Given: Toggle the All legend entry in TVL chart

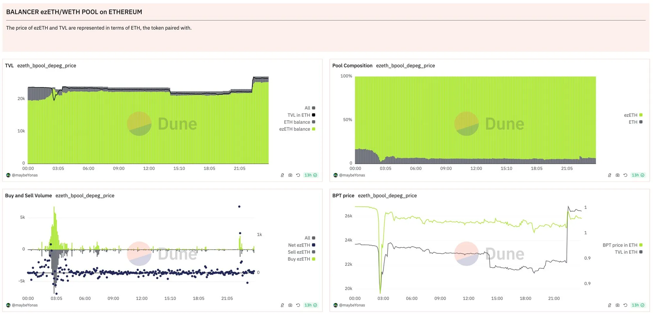Looking at the screenshot, I should click(310, 108).
